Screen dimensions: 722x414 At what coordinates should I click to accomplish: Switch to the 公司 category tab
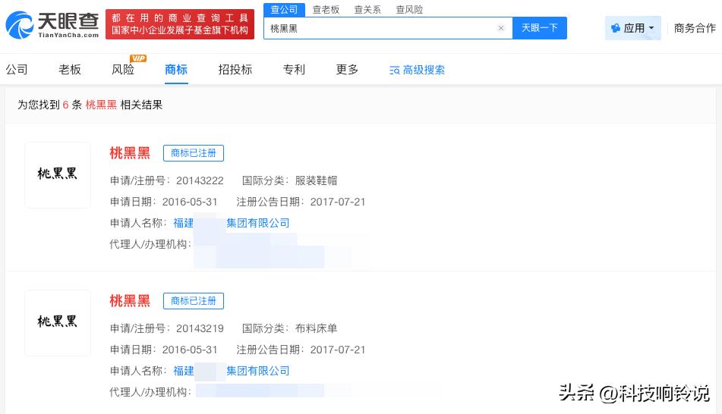click(17, 70)
